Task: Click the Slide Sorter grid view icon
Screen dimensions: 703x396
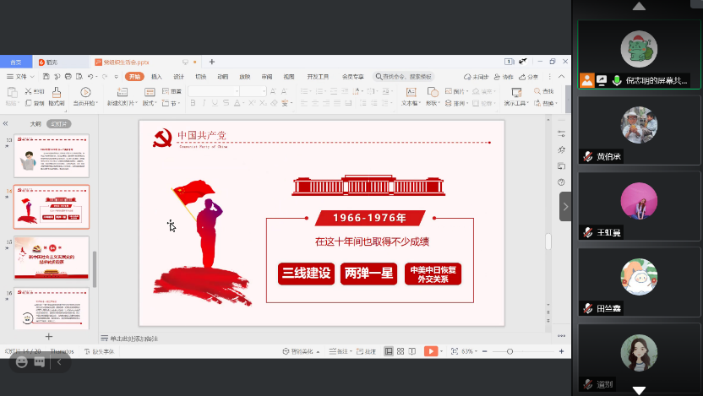Action: tap(400, 350)
